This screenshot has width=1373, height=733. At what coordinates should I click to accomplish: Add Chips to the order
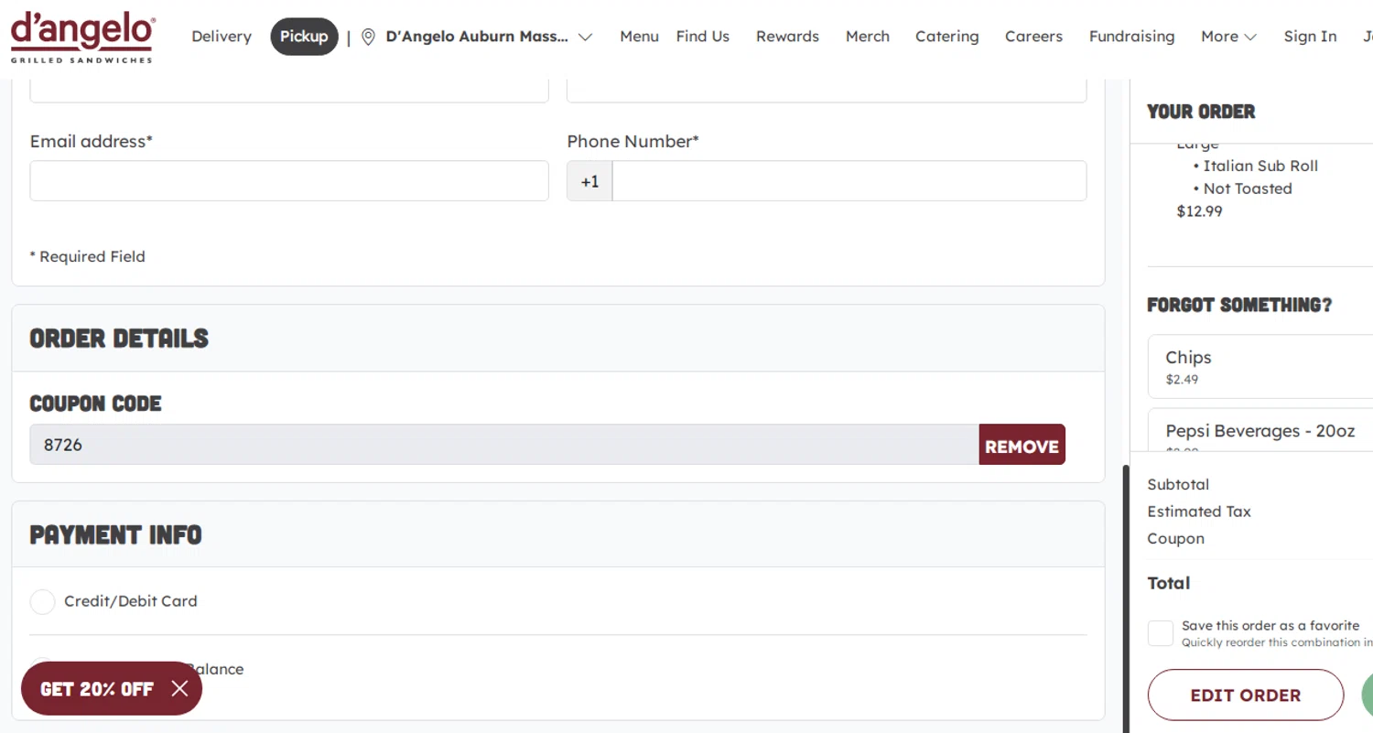pos(1260,366)
